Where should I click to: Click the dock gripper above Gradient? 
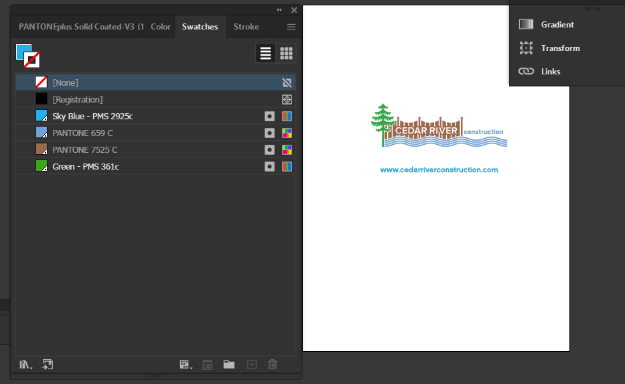click(592, 9)
